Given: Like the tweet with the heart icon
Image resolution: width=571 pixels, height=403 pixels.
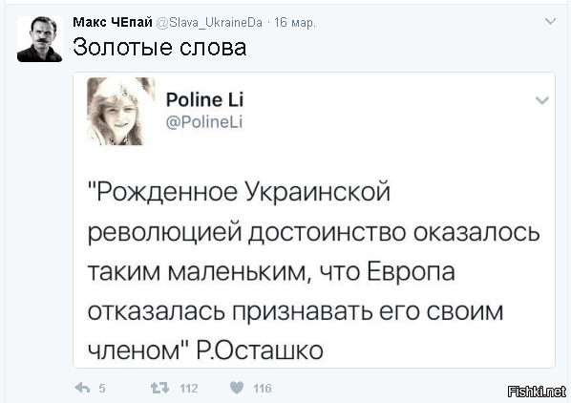Looking at the screenshot, I should (x=237, y=388).
